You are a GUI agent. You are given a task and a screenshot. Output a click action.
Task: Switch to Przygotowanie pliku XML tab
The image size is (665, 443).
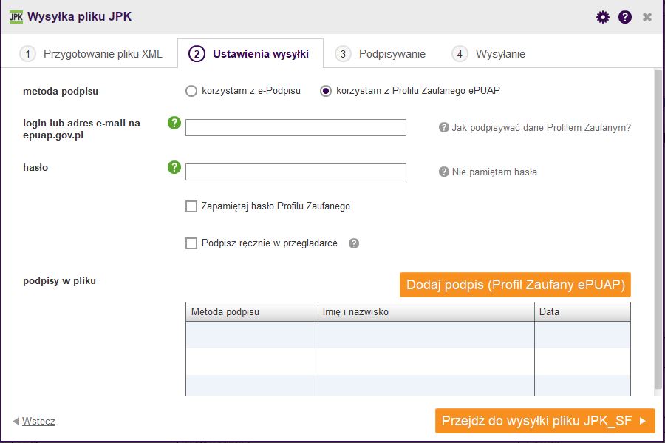[91, 54]
